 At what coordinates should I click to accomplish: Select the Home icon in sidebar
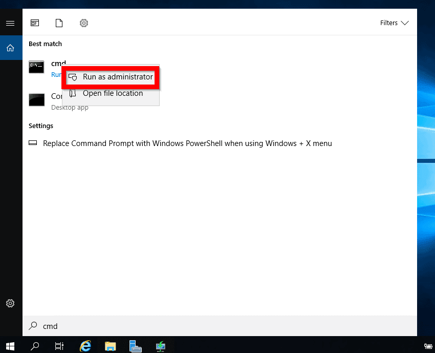(x=10, y=48)
